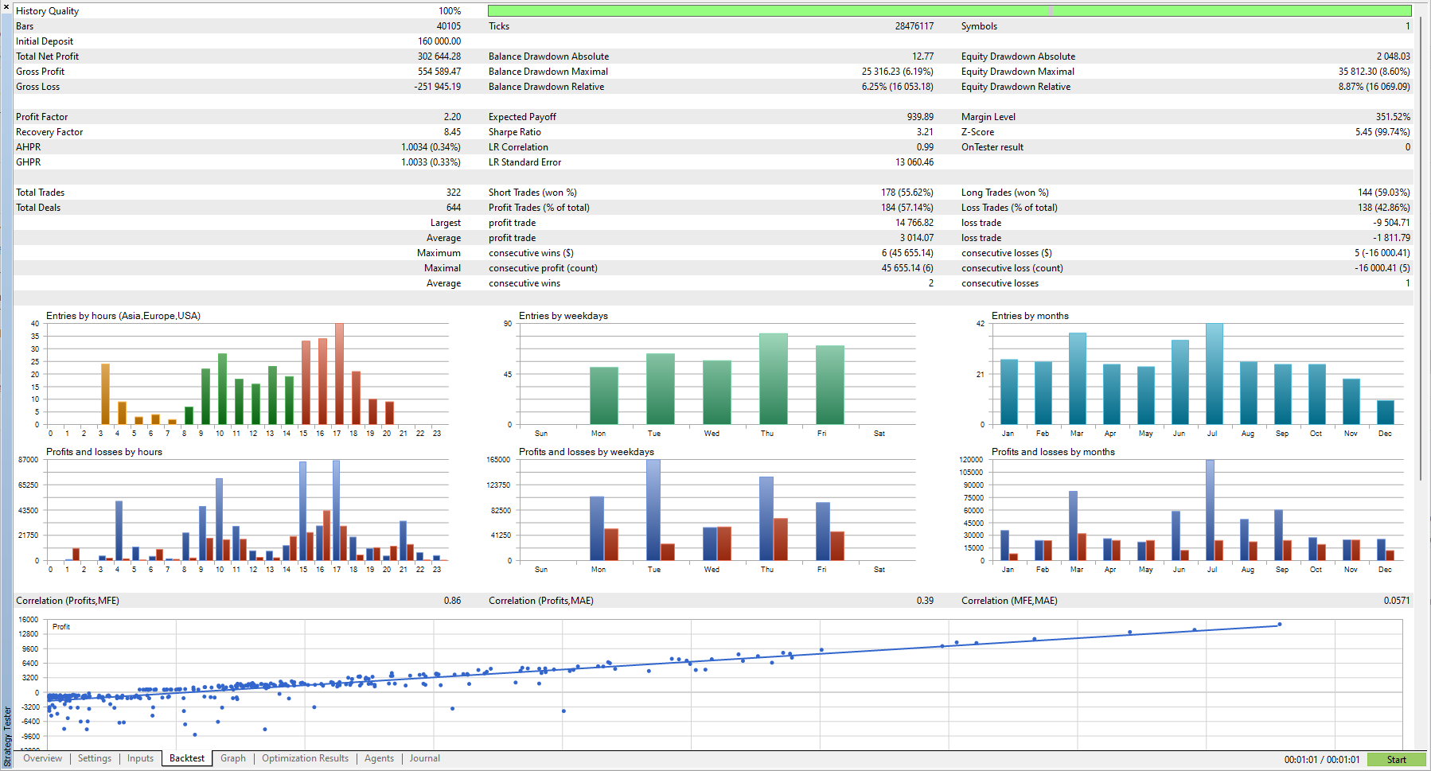The width and height of the screenshot is (1431, 771).
Task: Select the Total Net Profit row
Action: [238, 56]
